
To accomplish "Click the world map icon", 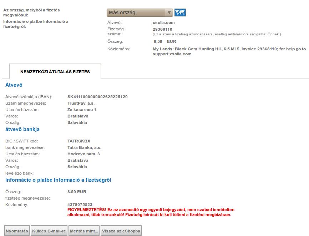I will (180, 13).
